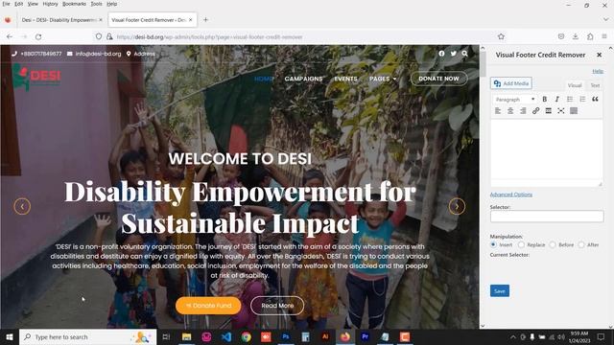614x345 pixels.
Task: Open the View menu
Action: point(33,4)
